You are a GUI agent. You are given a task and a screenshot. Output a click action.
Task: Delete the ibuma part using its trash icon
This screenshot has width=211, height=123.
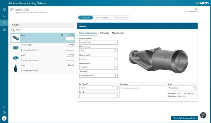click(x=62, y=35)
